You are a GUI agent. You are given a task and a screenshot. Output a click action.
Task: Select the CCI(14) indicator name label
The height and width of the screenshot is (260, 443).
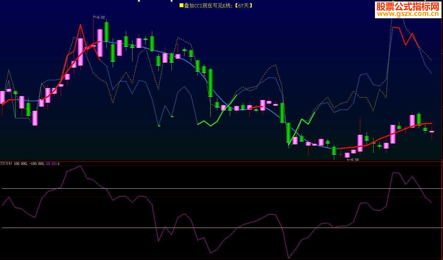[x=6, y=164]
